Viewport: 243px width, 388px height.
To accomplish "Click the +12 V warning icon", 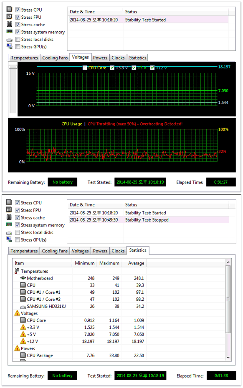I will click(23, 341).
